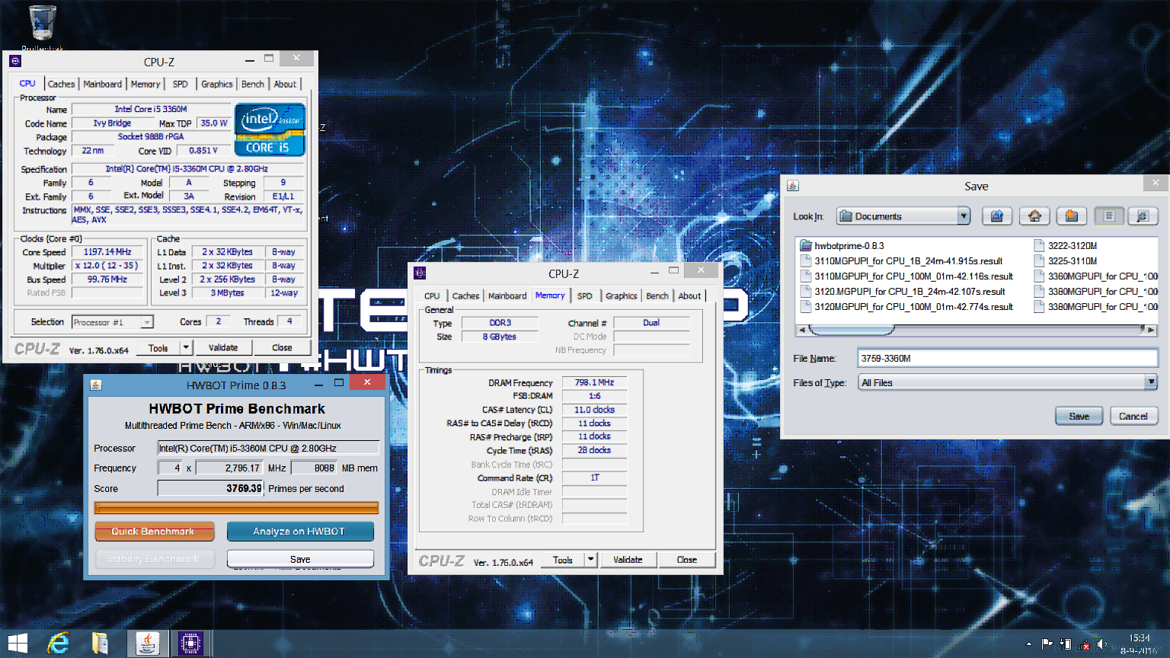Click scroll right arrow in file list

(1151, 330)
